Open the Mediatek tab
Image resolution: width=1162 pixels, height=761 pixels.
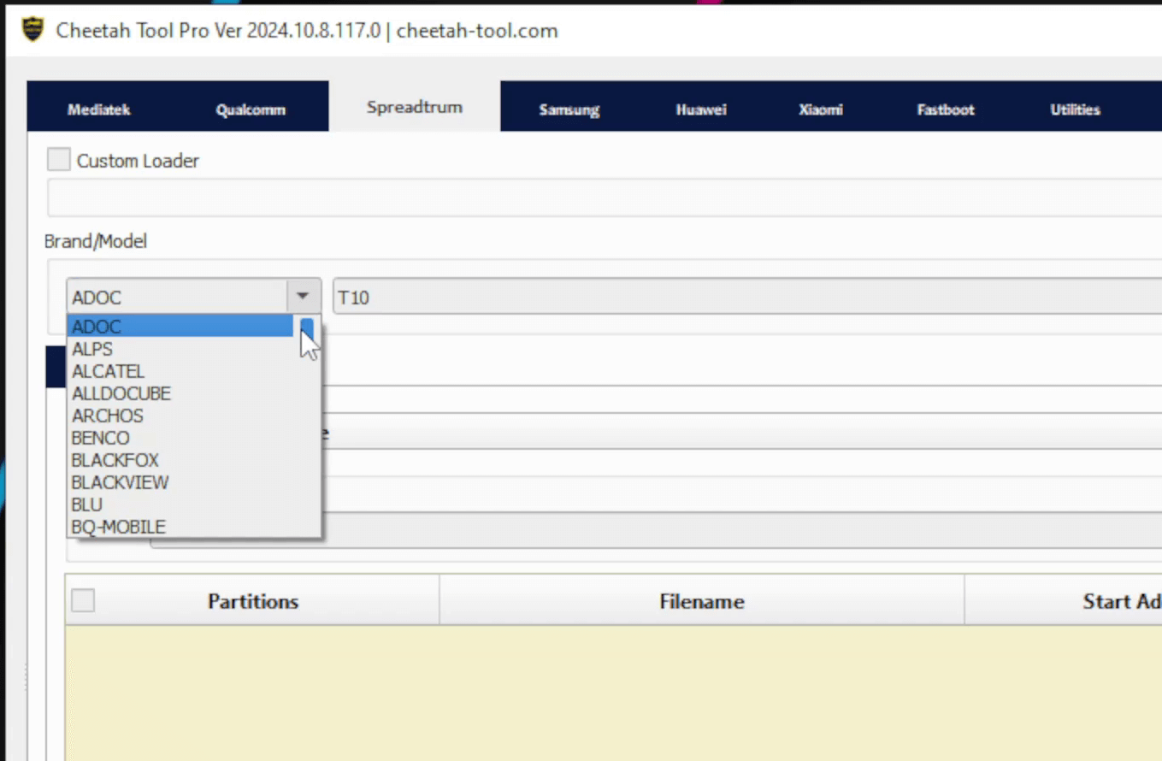[x=99, y=109]
